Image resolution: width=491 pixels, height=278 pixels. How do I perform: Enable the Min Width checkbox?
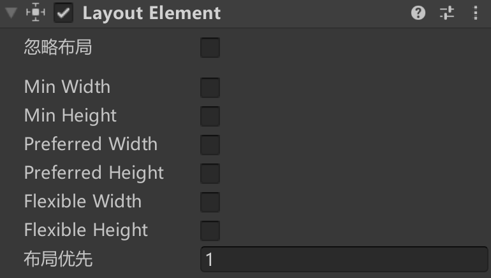pos(210,87)
